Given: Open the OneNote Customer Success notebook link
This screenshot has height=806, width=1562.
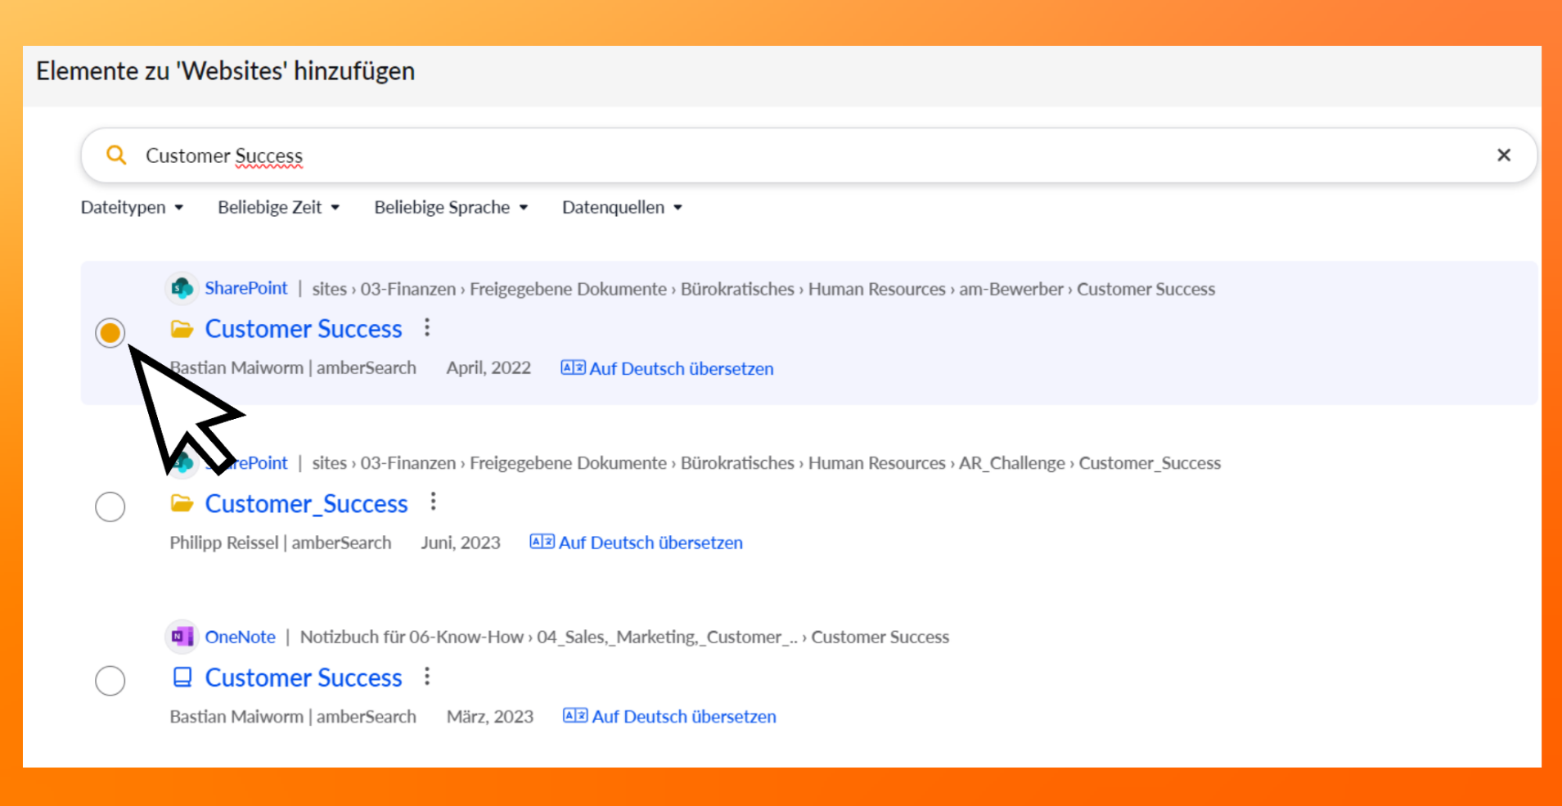Looking at the screenshot, I should [x=304, y=678].
